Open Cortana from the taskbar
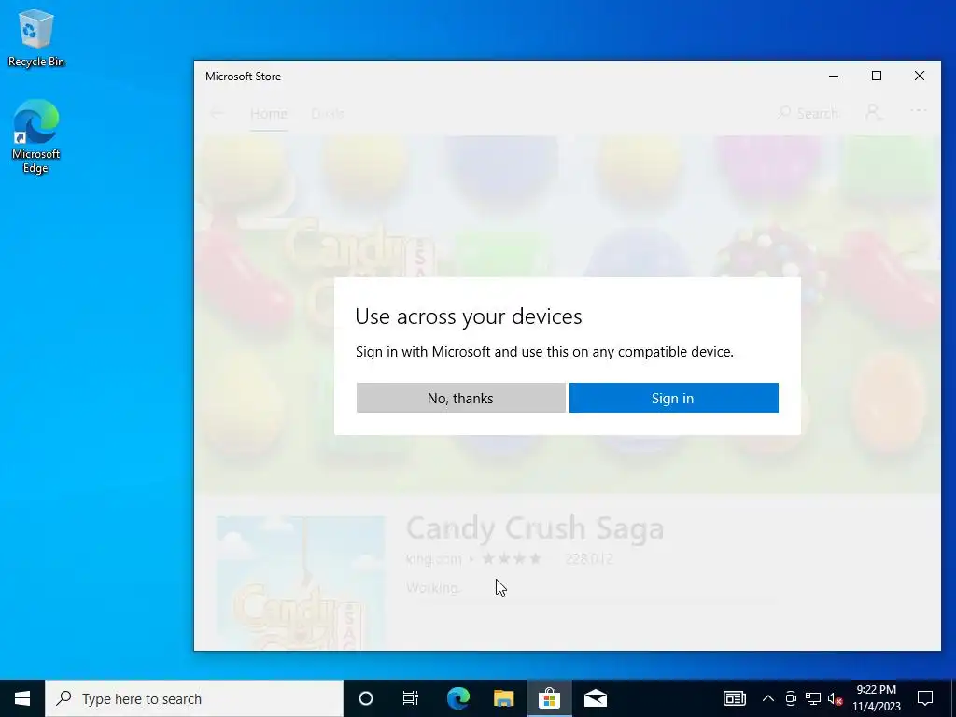The width and height of the screenshot is (956, 717). (x=366, y=698)
